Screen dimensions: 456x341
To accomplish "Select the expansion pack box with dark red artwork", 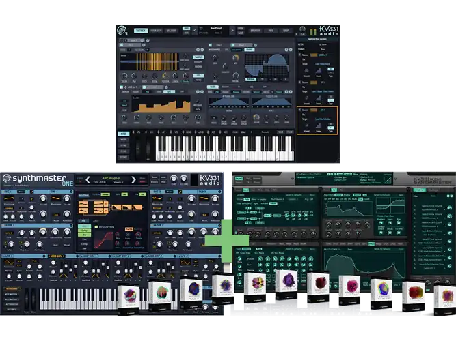I will click(x=319, y=287).
